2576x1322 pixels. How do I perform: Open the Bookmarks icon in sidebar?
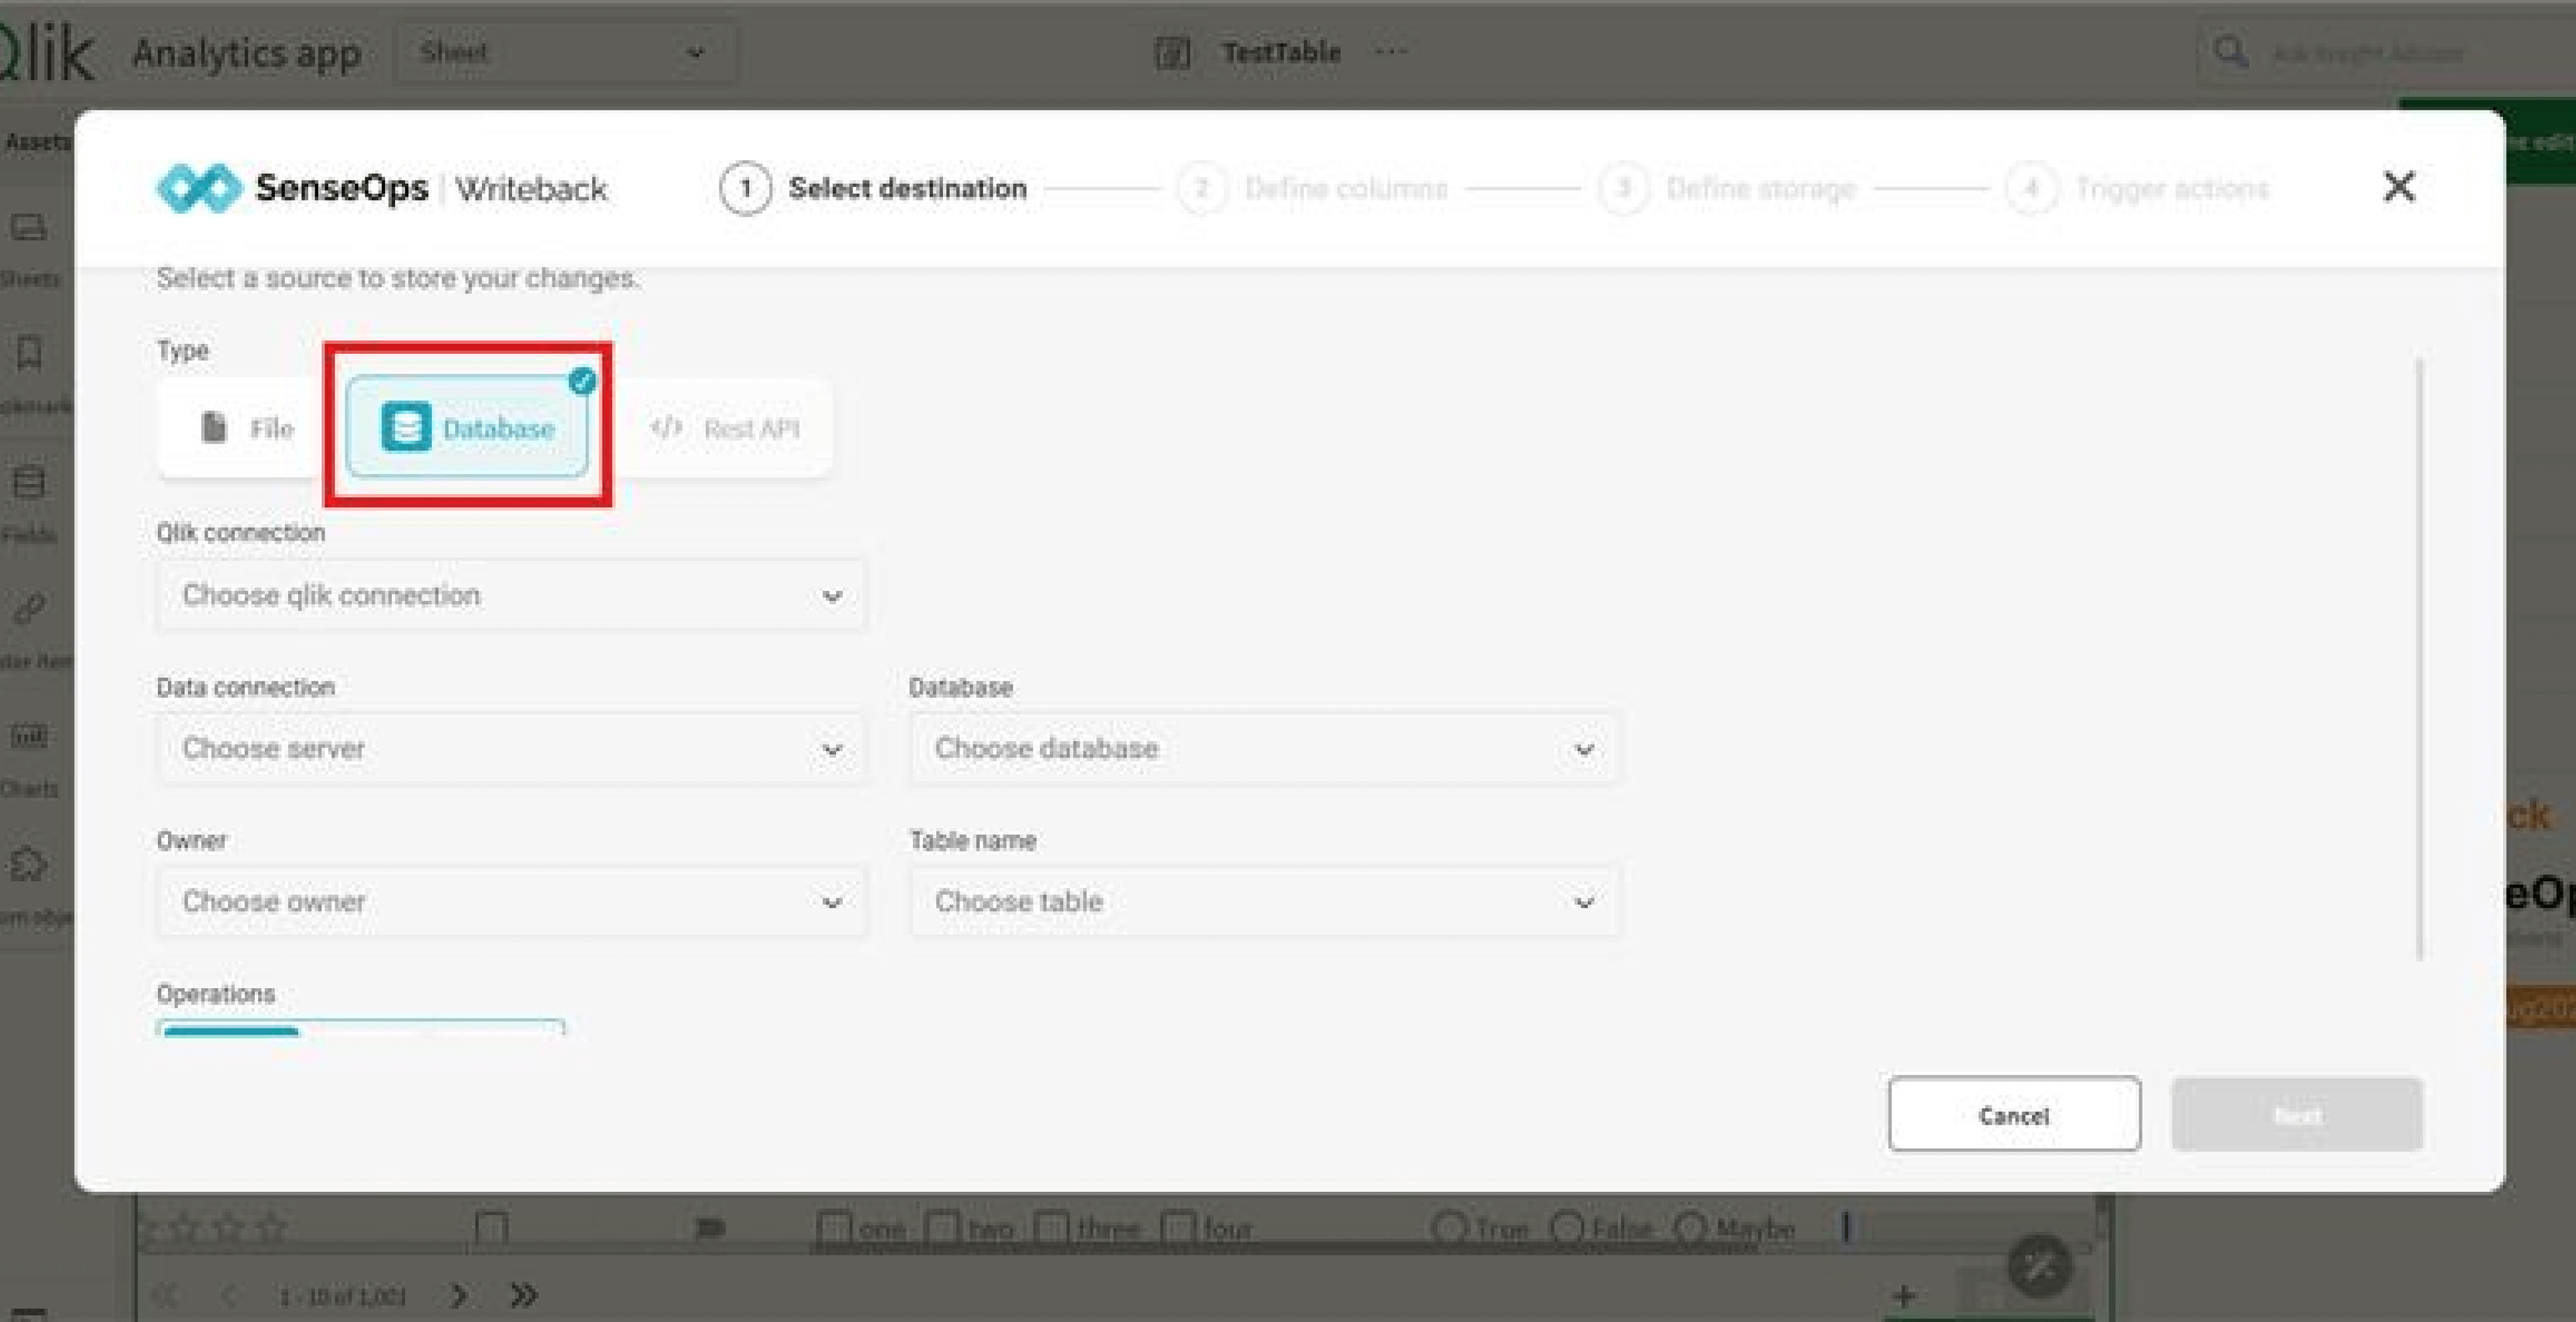coord(29,353)
